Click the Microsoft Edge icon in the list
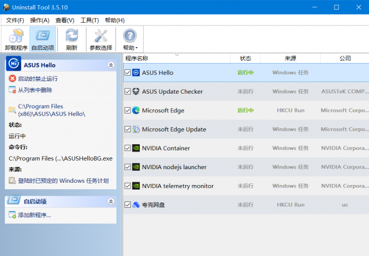369x256 pixels. coord(136,110)
